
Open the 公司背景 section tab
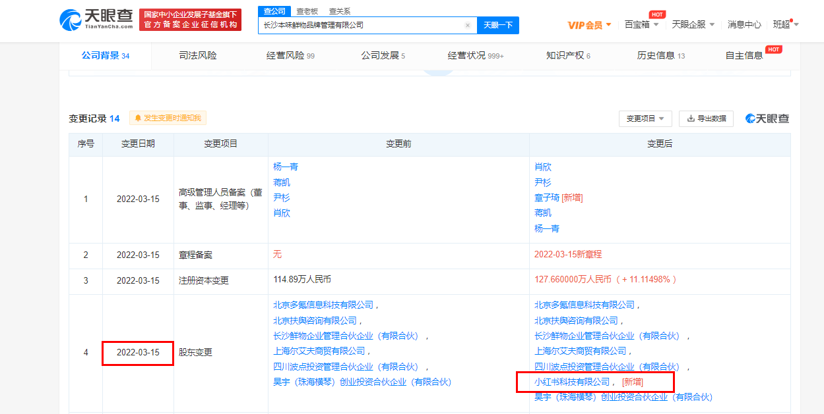coord(106,56)
